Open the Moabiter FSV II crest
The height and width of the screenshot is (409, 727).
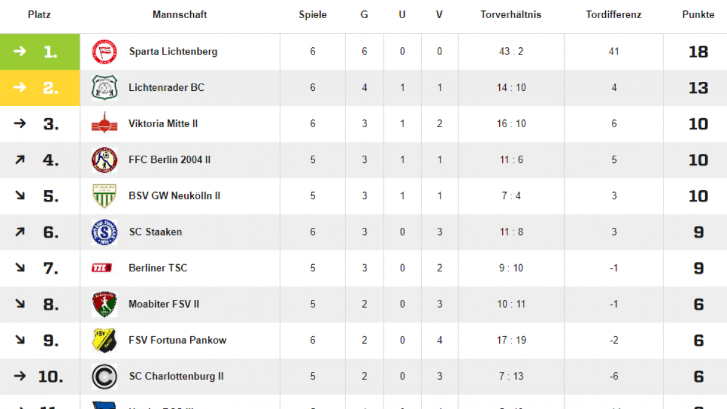[104, 304]
